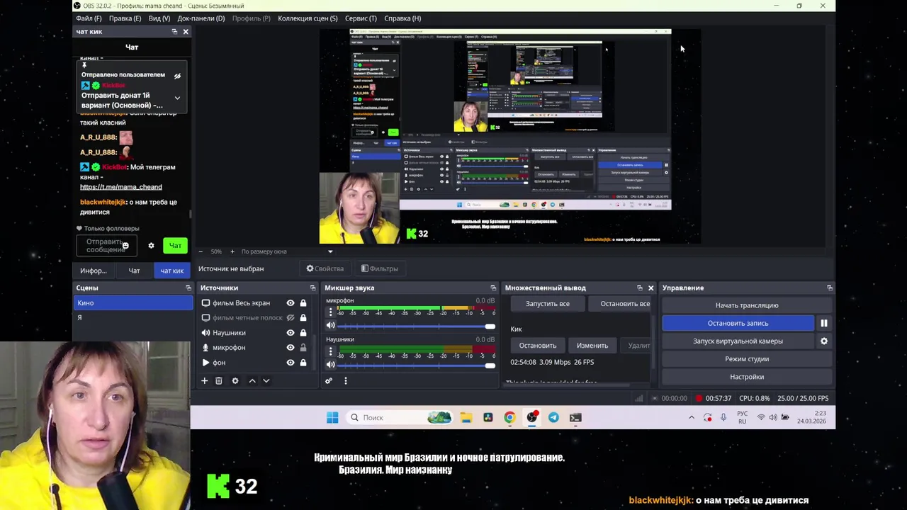Enable Режим студии
This screenshot has height=510, width=907.
[747, 359]
